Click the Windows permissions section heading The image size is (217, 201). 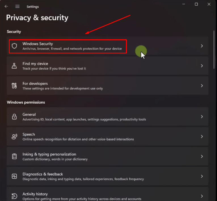pyautogui.click(x=26, y=102)
